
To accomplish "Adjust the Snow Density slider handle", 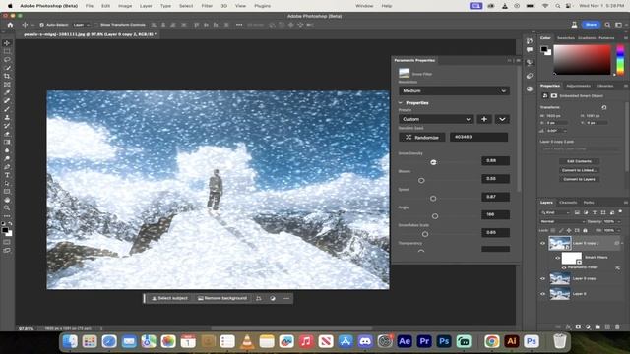I will [433, 162].
